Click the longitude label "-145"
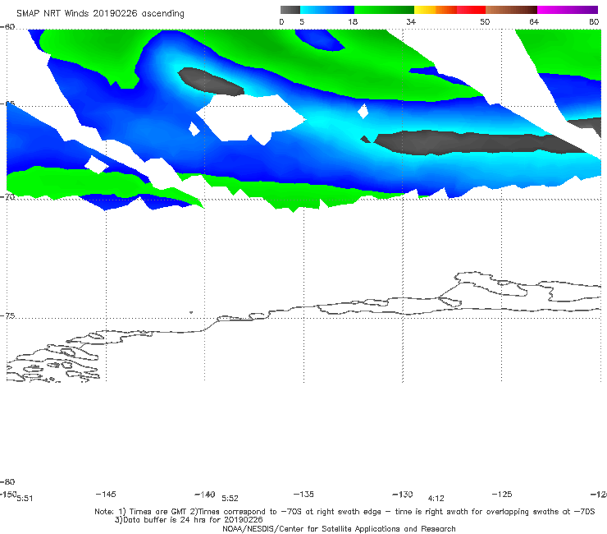This screenshot has width=607, height=534. point(106,494)
